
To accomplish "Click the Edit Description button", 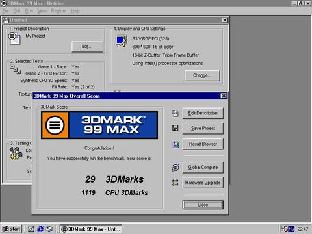I will click(203, 113).
